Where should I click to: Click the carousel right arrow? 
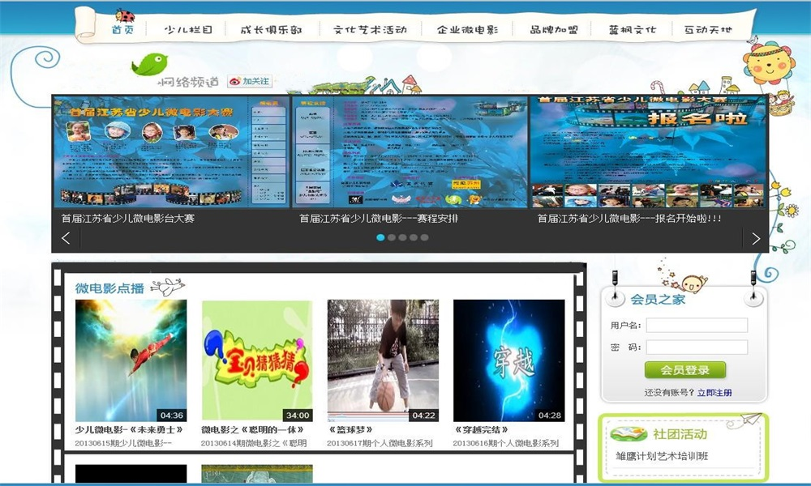coord(755,238)
